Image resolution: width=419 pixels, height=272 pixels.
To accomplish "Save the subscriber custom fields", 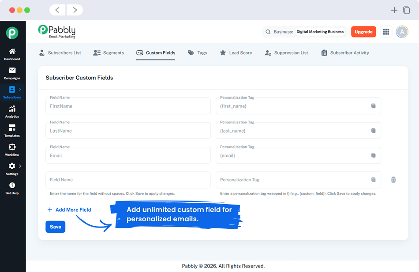I will [x=55, y=227].
